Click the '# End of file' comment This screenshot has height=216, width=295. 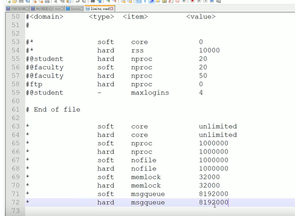click(53, 109)
